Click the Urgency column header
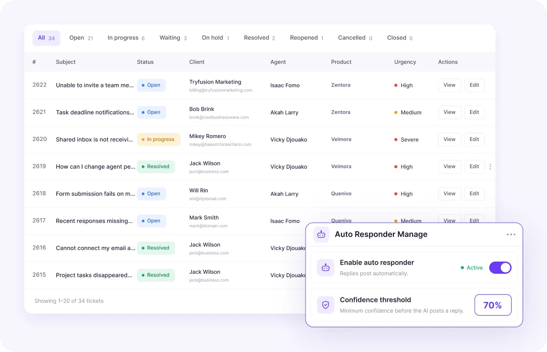547x352 pixels. coord(405,62)
